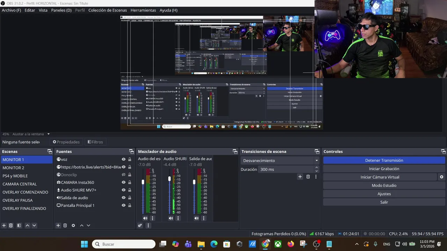Show hidden system tray icons chevron
Screen dimensions: 447x251
coord(357,244)
